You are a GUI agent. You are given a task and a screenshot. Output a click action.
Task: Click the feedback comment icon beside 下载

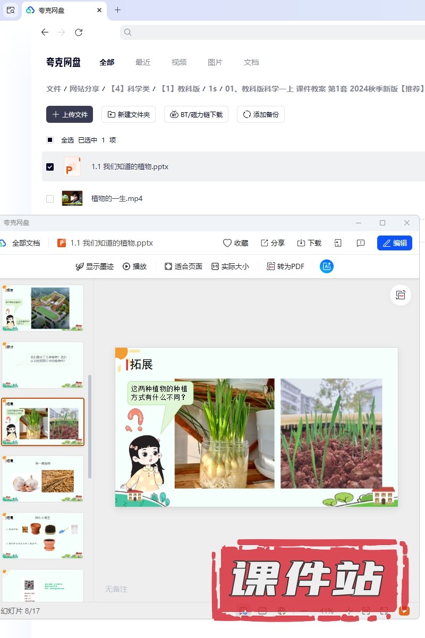[x=361, y=243]
